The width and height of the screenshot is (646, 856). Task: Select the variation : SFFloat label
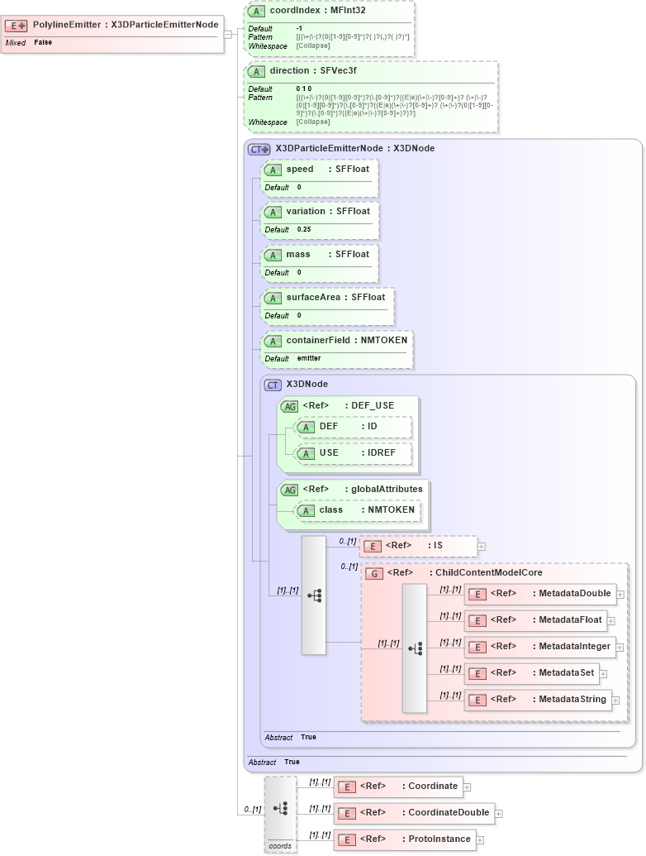click(x=328, y=211)
